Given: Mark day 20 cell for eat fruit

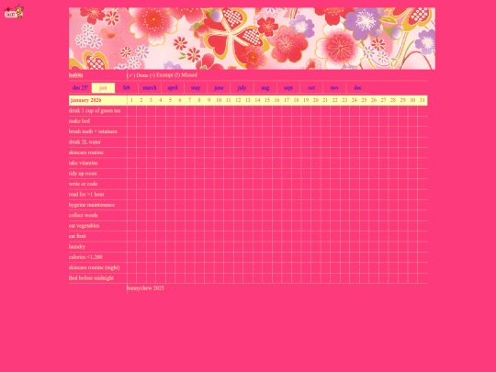Looking at the screenshot, I should click(x=316, y=236).
